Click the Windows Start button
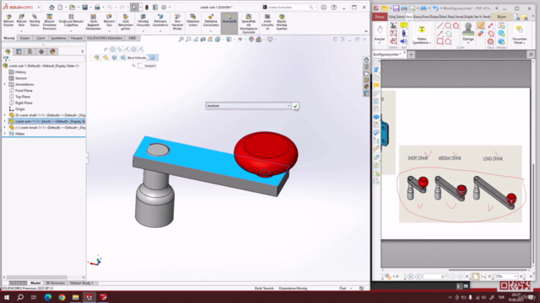540x303 pixels. 7,297
